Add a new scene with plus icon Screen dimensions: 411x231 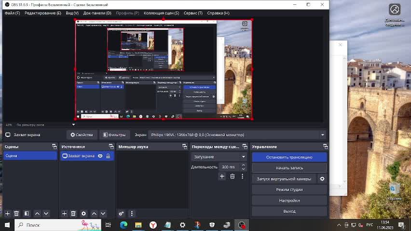[7, 214]
